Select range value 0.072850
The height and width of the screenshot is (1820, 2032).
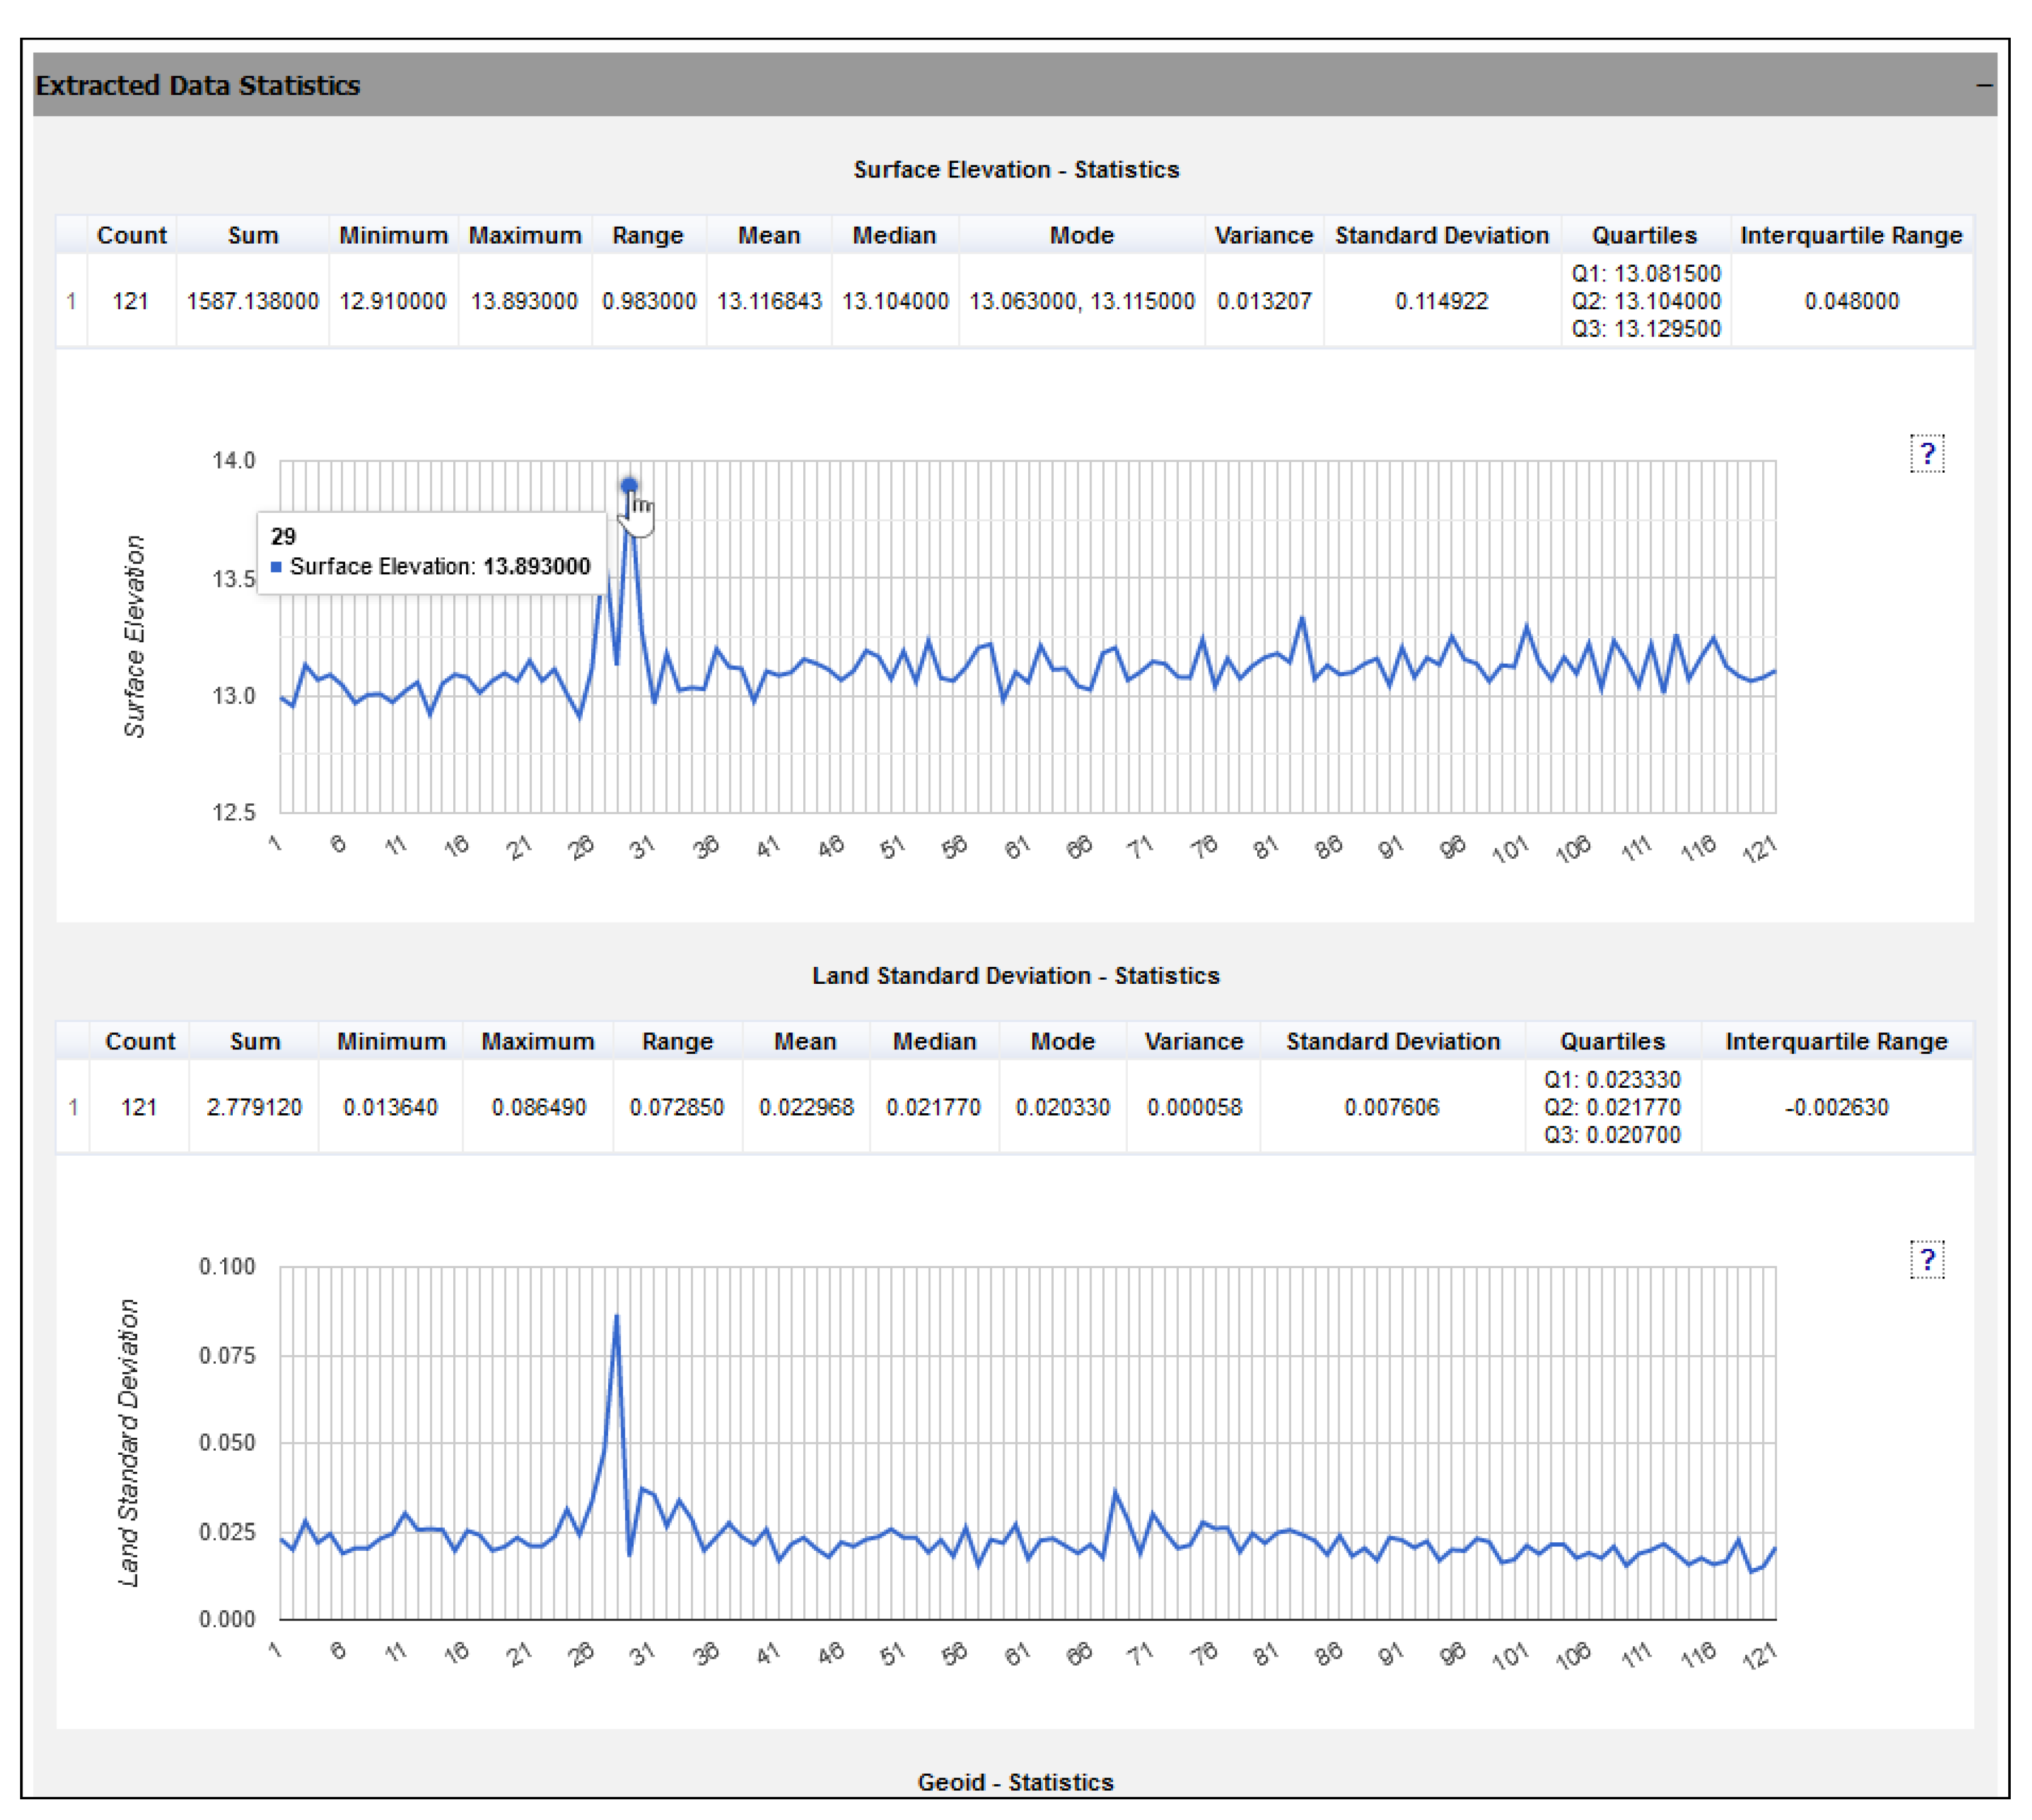677,1107
